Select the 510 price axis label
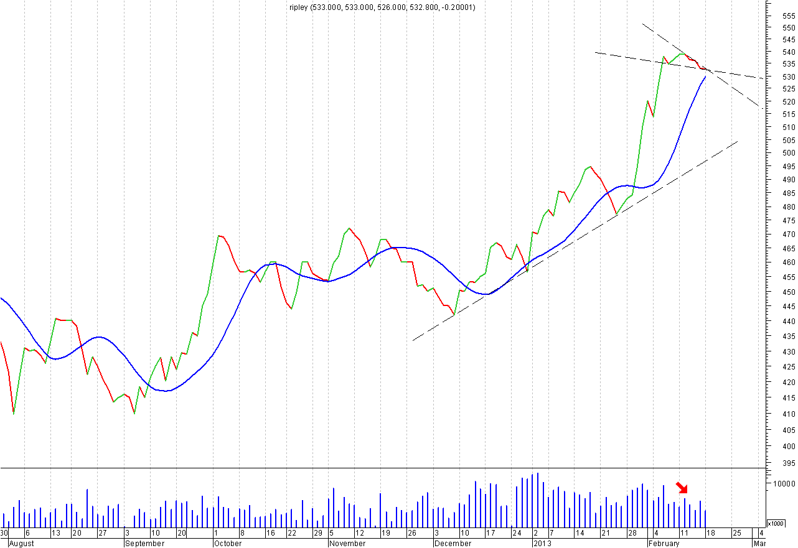The width and height of the screenshot is (798, 548). coord(788,127)
